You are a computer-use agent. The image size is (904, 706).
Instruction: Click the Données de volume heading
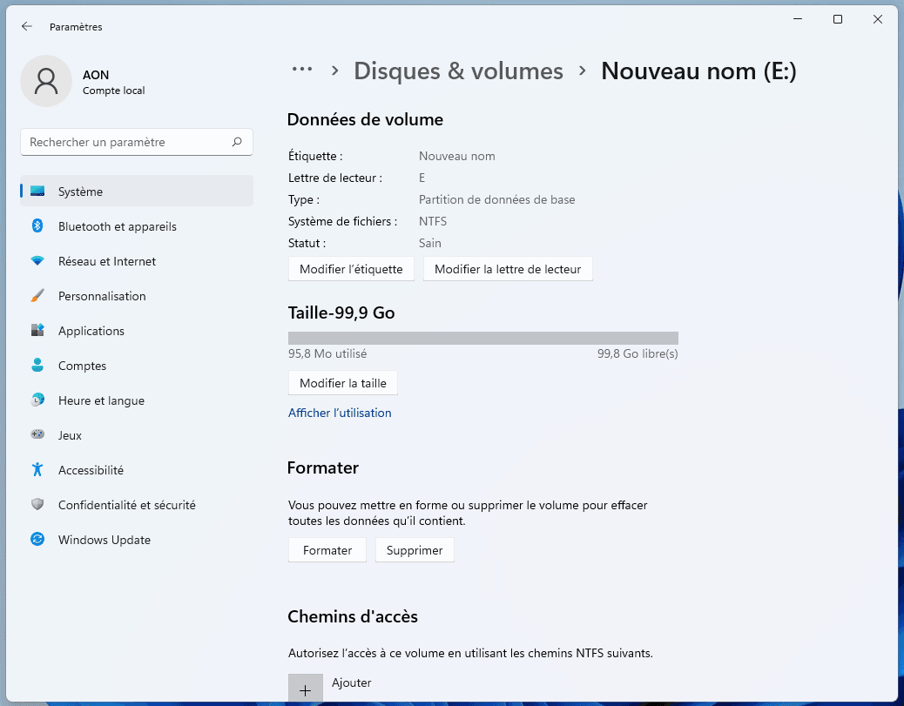click(365, 119)
